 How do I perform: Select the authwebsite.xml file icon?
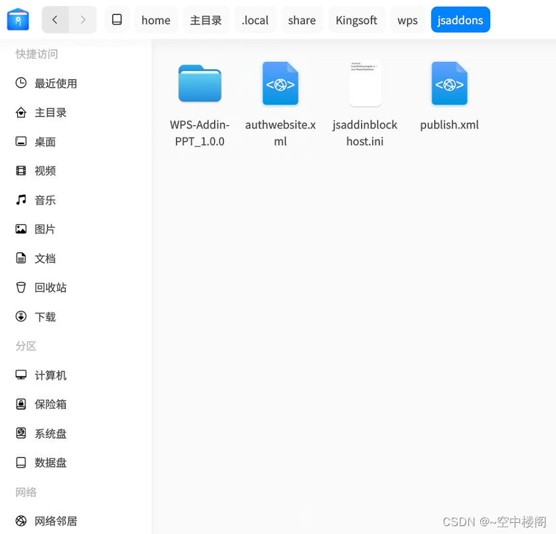[x=281, y=84]
